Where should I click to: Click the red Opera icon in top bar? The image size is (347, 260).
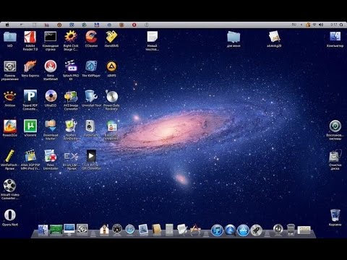click(134, 25)
